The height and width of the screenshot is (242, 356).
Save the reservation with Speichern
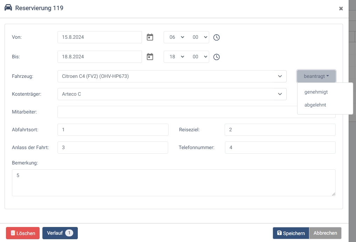[x=291, y=233]
